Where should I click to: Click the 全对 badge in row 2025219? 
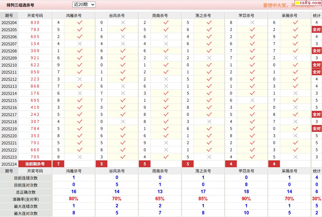tap(316, 129)
